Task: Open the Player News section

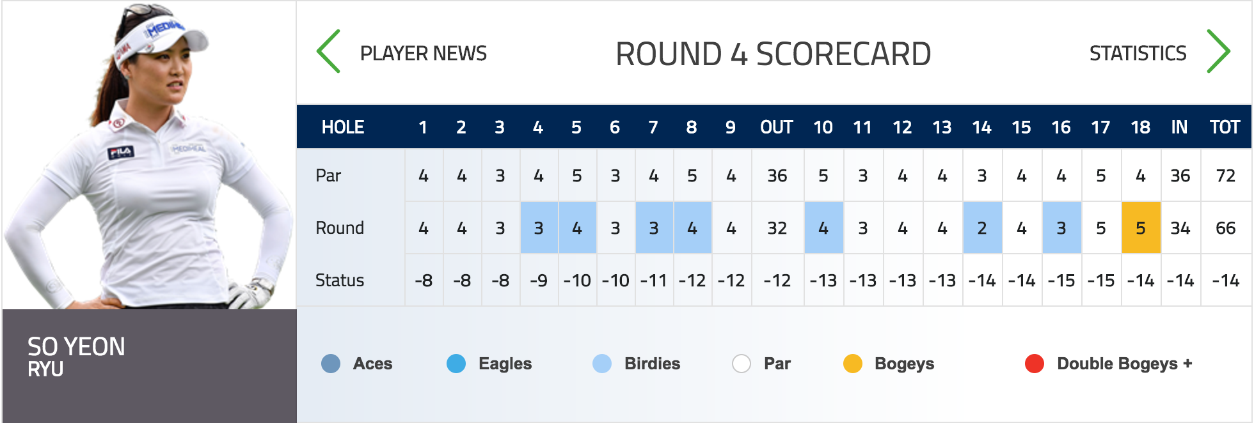Action: tap(423, 53)
